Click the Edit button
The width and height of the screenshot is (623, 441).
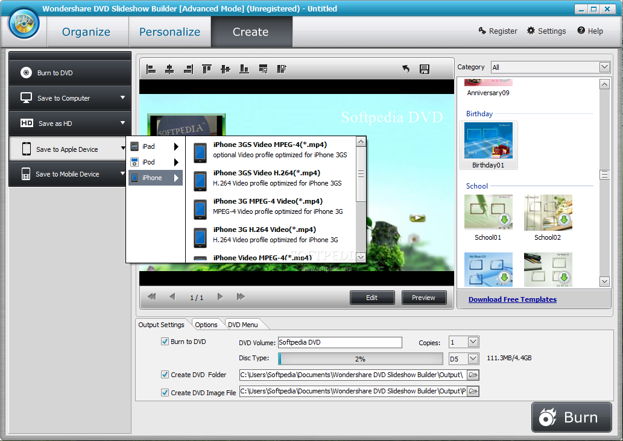pos(372,298)
